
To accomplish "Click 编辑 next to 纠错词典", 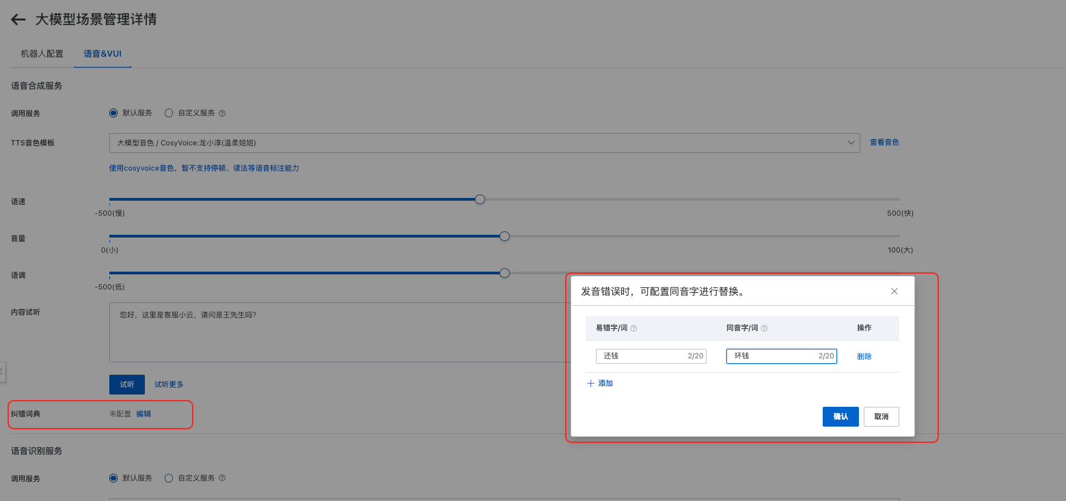I will point(143,414).
